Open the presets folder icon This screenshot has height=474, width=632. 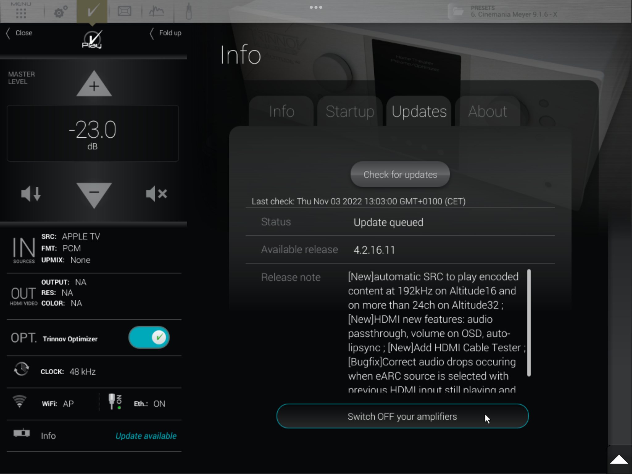[458, 12]
